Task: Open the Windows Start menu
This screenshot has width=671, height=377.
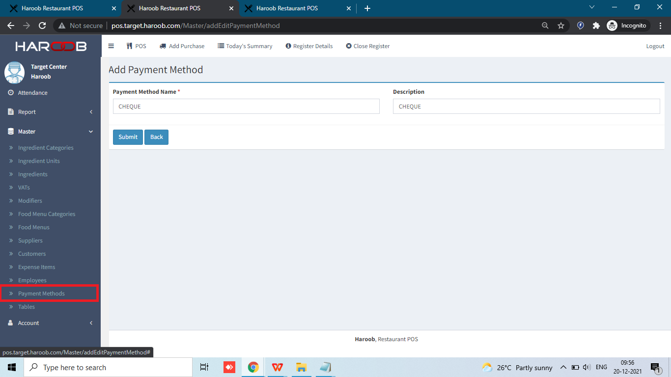Action: pos(12,367)
